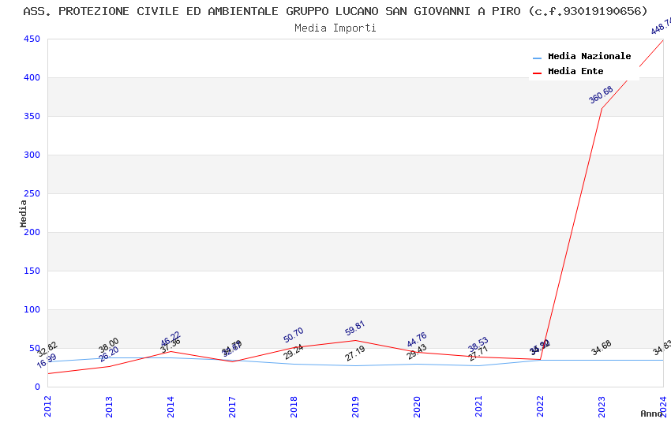
Task: Click the chart title with c.f.93019190656
Action: tap(335, 11)
